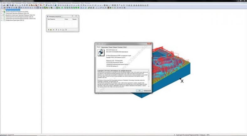Expand the Траектория Черновая Обработка1 tree node

(x=1, y=13)
